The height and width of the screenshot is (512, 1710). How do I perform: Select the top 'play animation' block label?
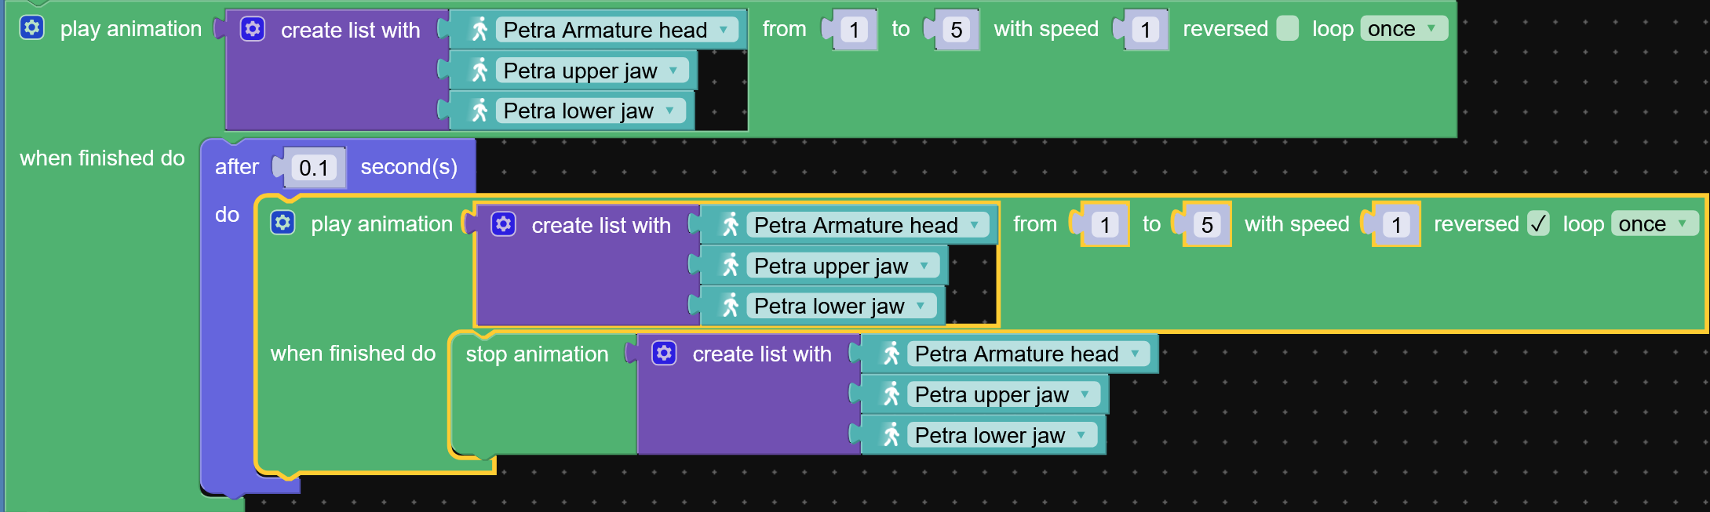click(x=131, y=29)
